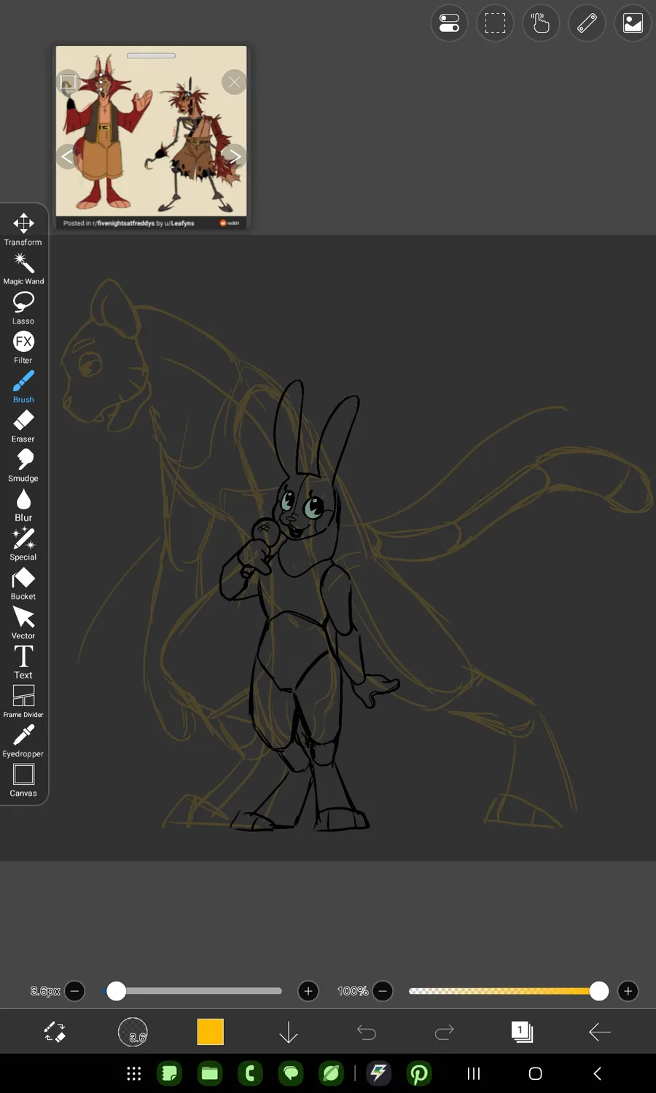Viewport: 656px width, 1093px height.
Task: Open the FX Filter tool
Action: click(x=23, y=347)
